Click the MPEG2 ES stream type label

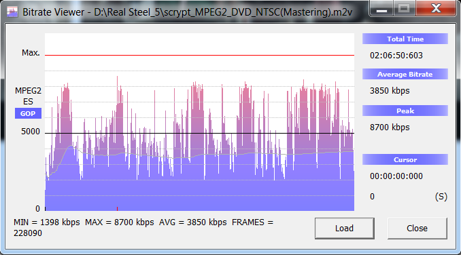click(x=29, y=96)
